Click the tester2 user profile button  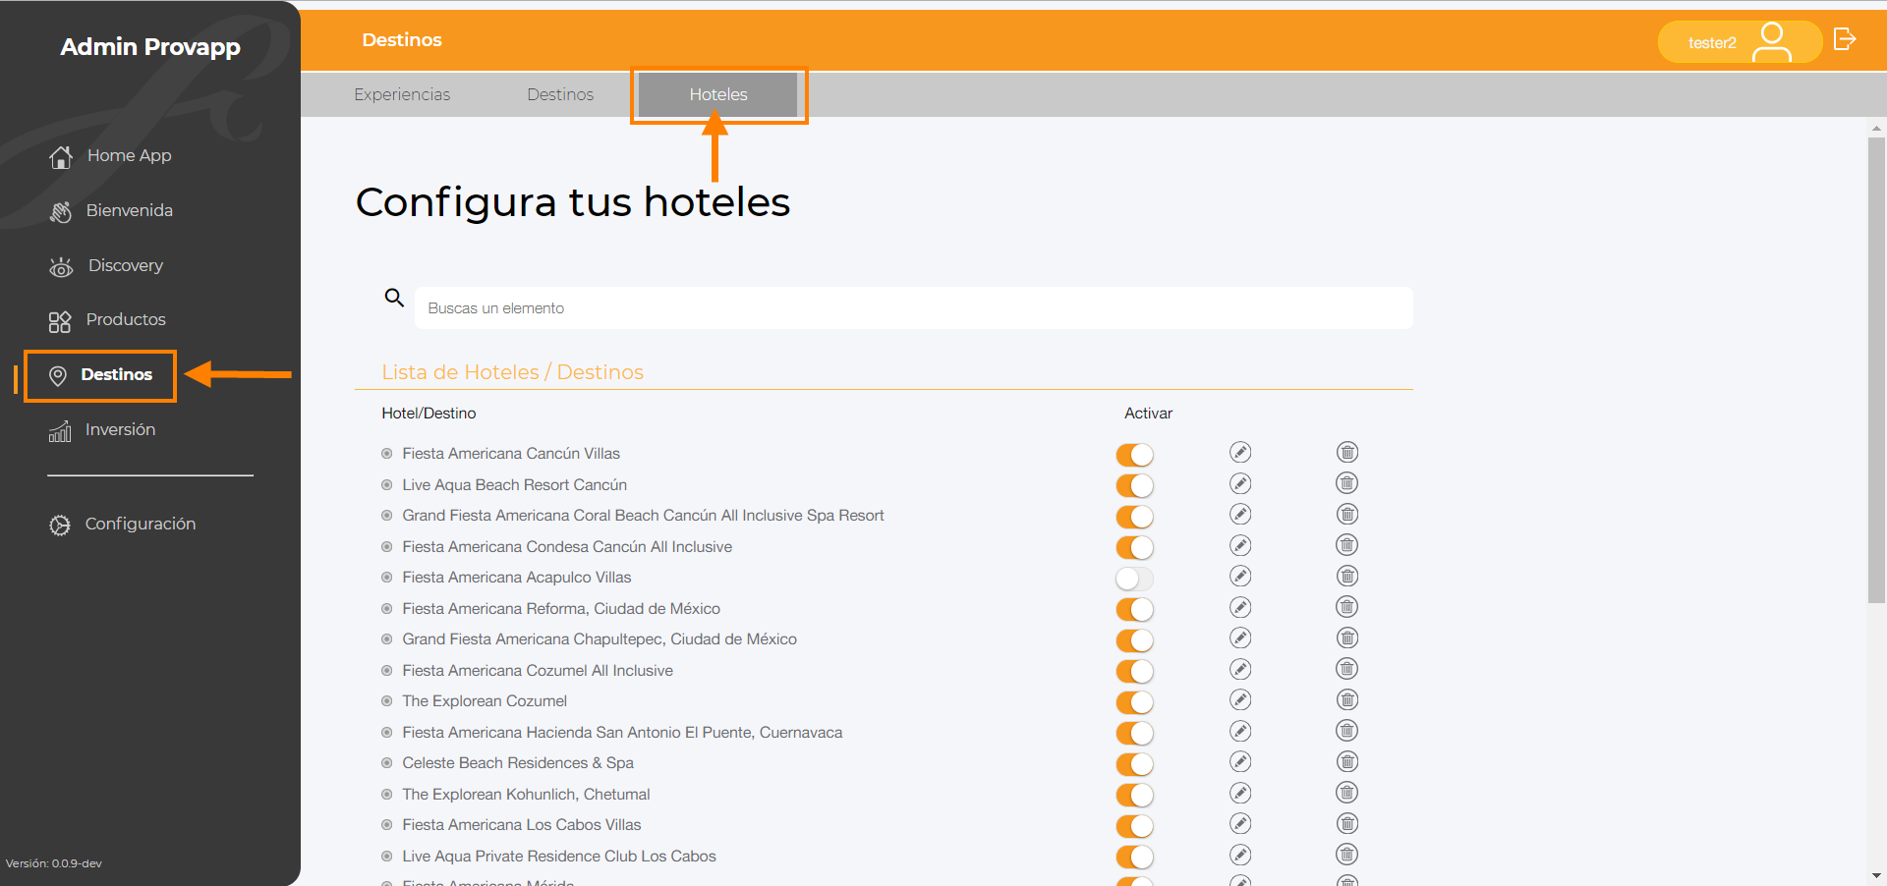pos(1740,42)
